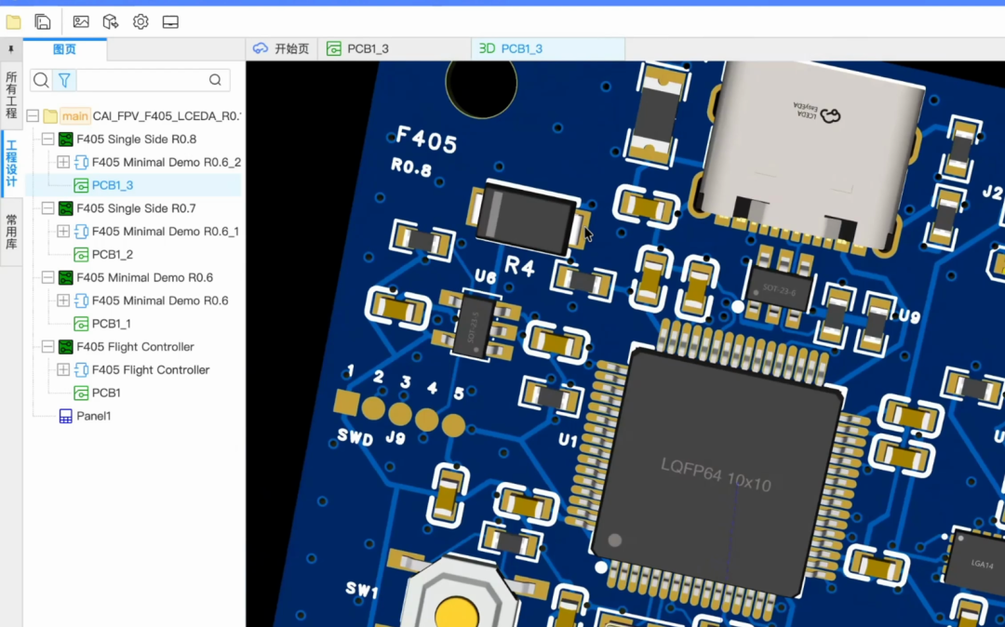Click the 3D cube export icon

[x=110, y=22]
